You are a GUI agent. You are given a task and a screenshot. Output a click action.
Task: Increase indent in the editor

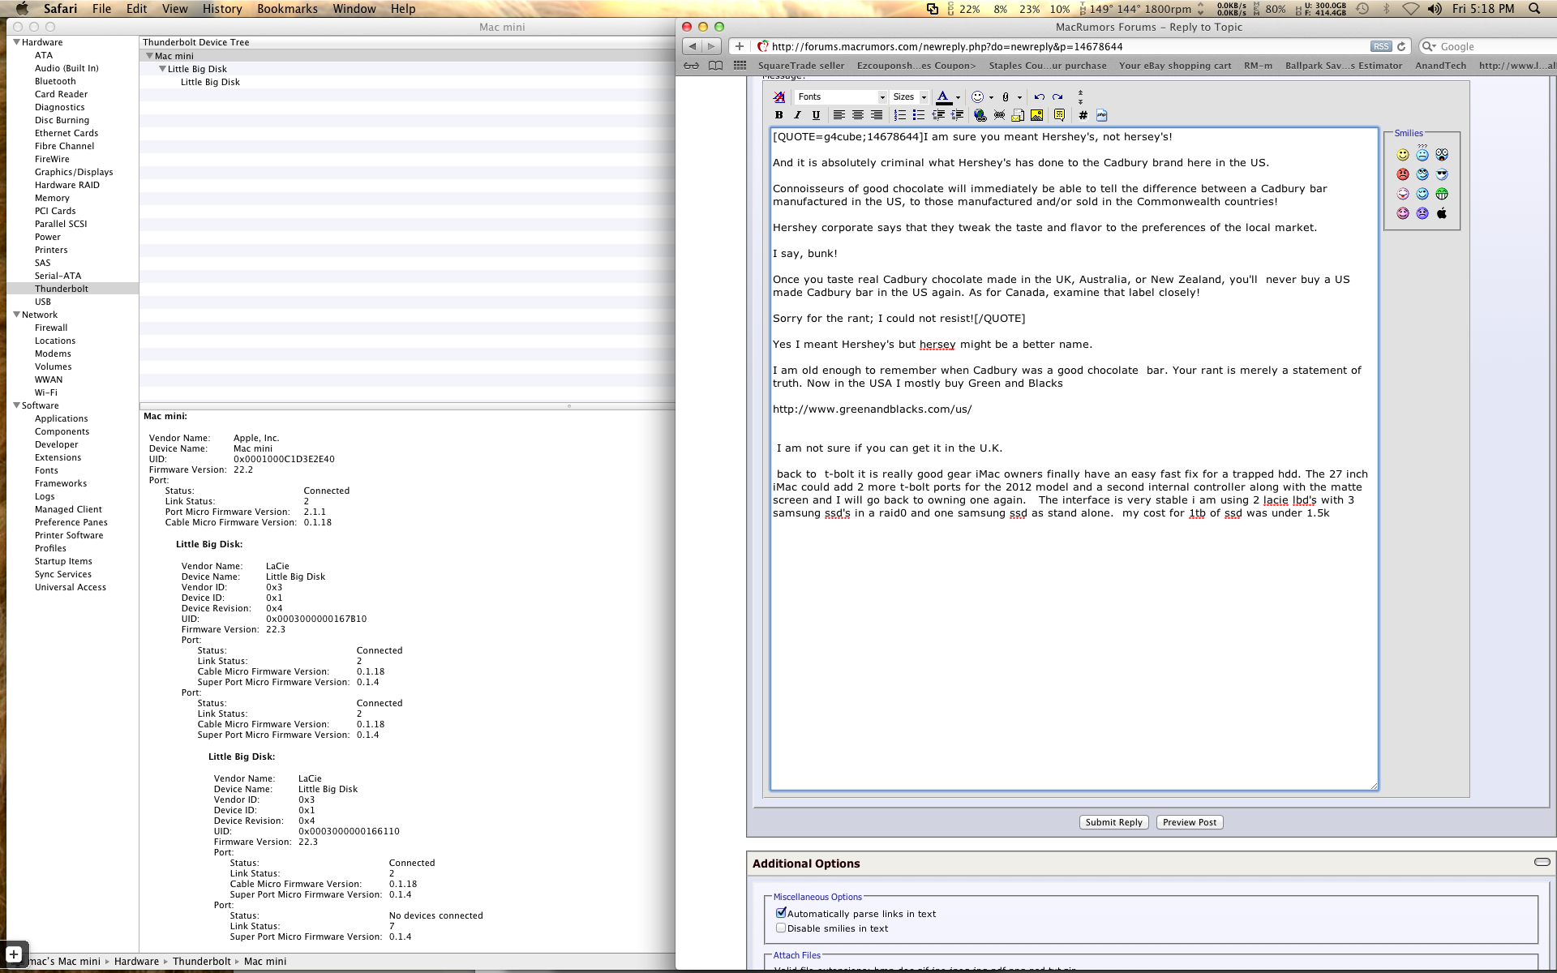957,115
